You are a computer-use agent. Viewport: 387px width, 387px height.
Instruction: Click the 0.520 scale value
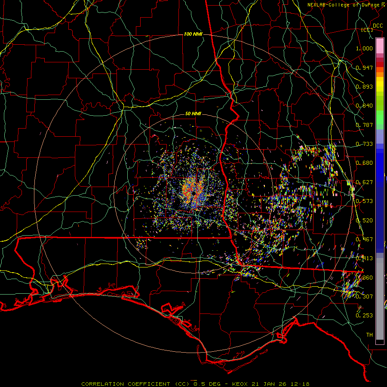point(364,221)
